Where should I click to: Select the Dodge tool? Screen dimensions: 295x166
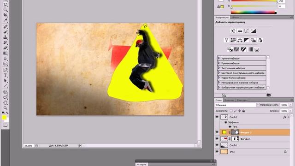tap(6, 64)
